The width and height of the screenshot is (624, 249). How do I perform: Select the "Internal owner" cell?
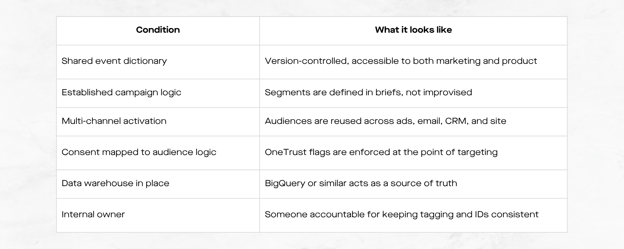93,214
